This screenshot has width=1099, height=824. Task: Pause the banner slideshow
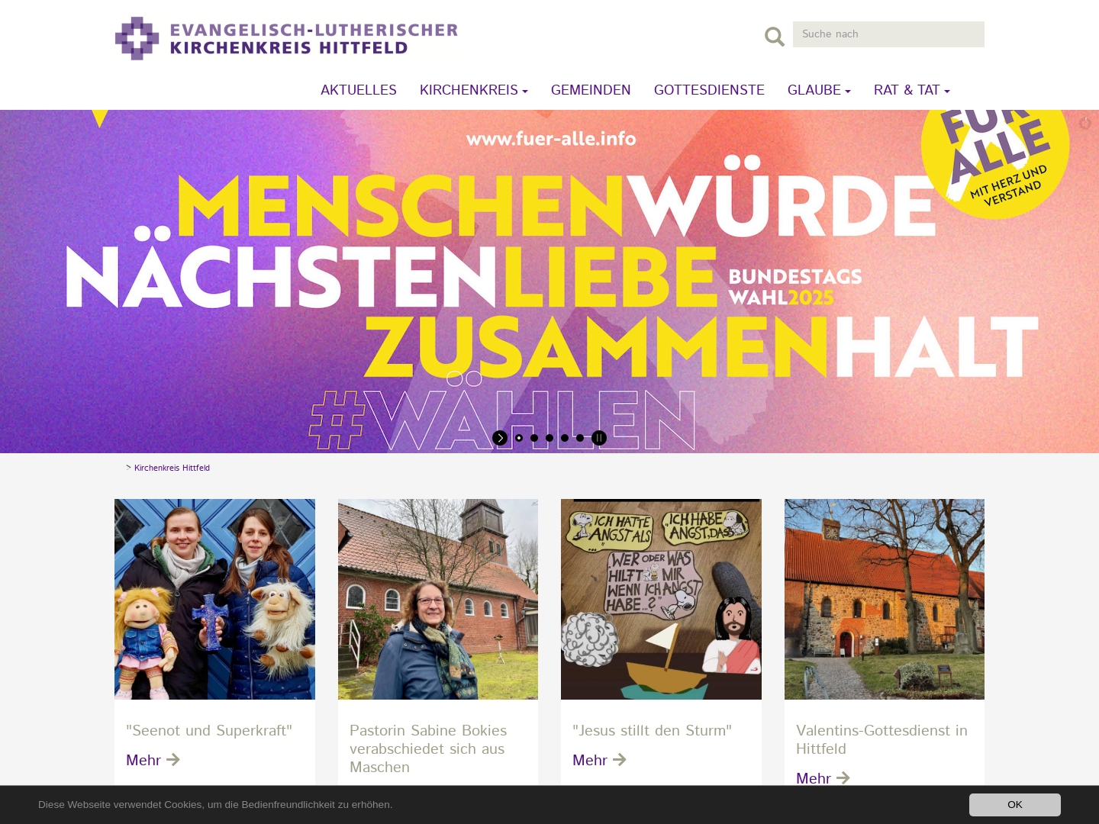coord(599,438)
